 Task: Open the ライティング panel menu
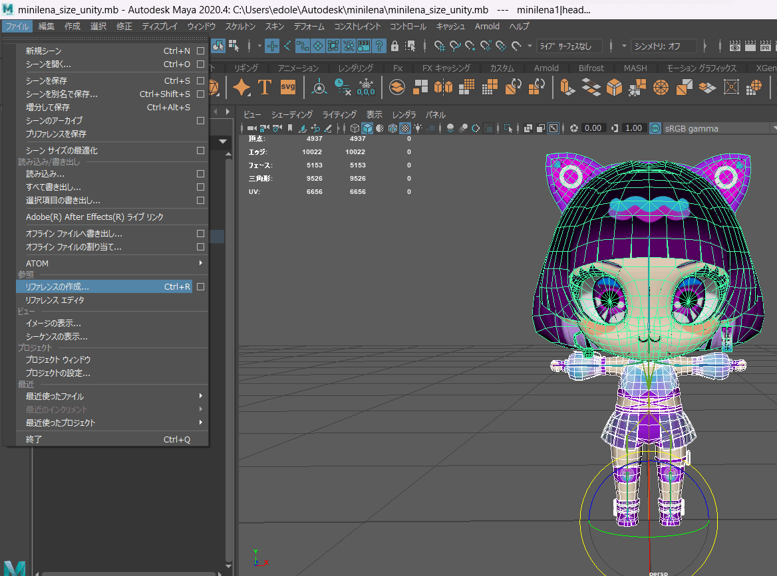click(x=339, y=115)
